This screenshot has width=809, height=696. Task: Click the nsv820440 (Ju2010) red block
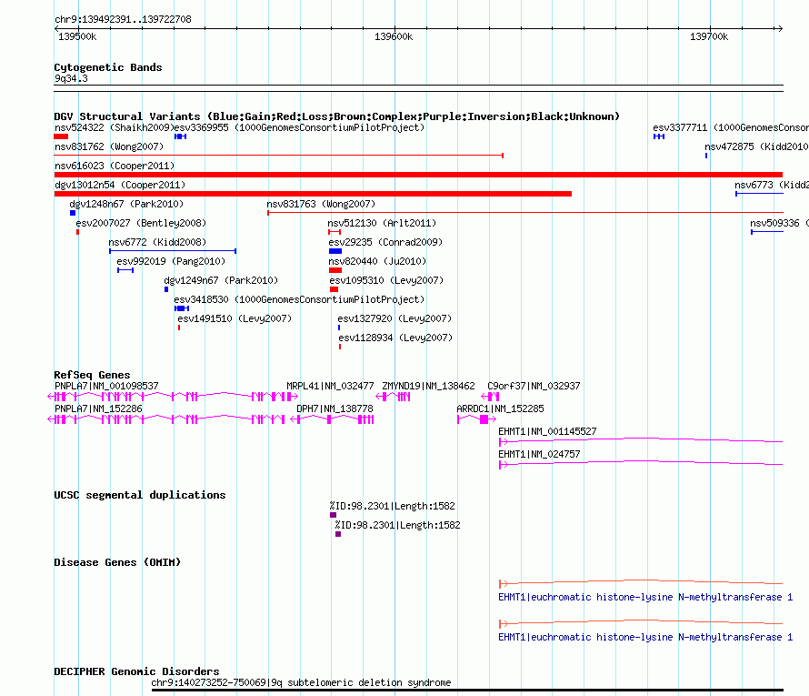tap(335, 270)
